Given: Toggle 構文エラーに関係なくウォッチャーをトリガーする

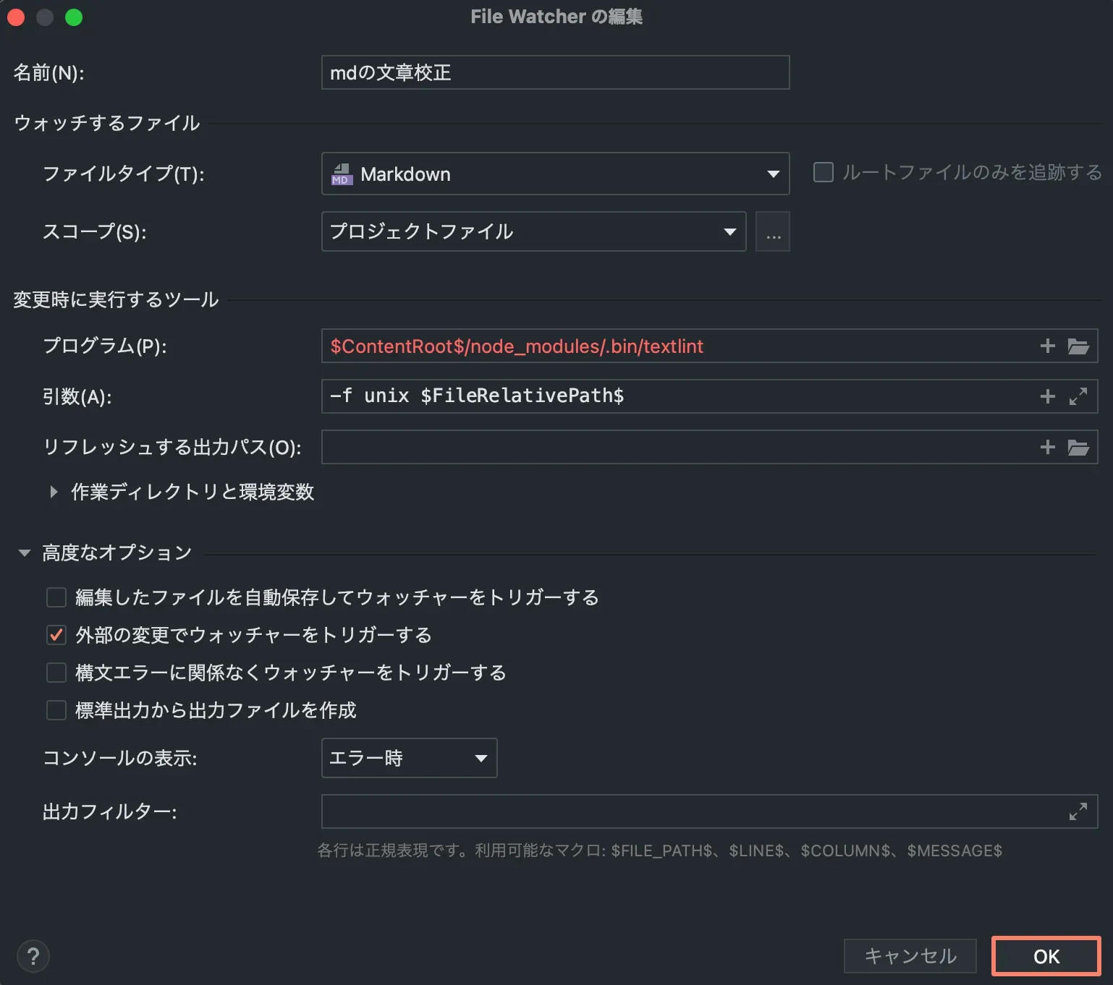Looking at the screenshot, I should (56, 673).
